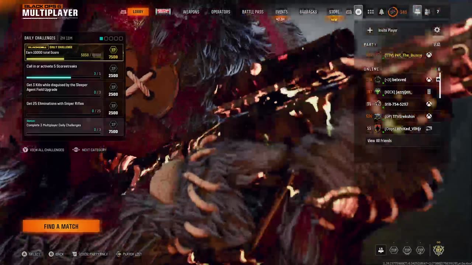Click the Find a Match button
This screenshot has height=265, width=472.
click(61, 226)
